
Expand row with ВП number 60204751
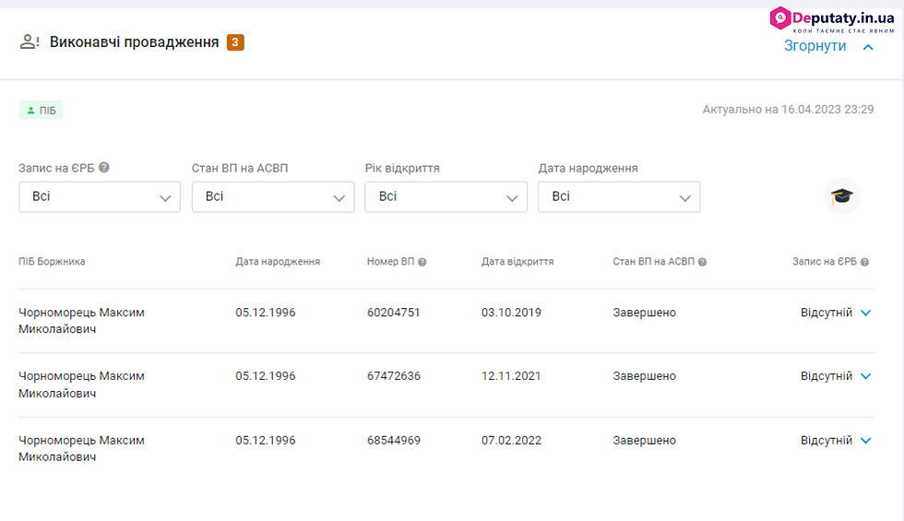coord(866,313)
